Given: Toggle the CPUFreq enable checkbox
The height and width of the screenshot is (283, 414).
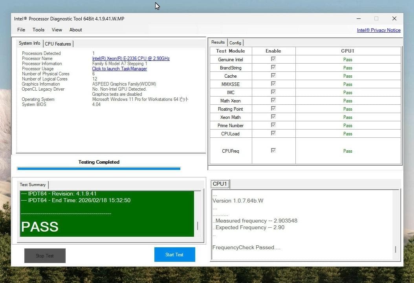Looking at the screenshot, I should [x=273, y=150].
